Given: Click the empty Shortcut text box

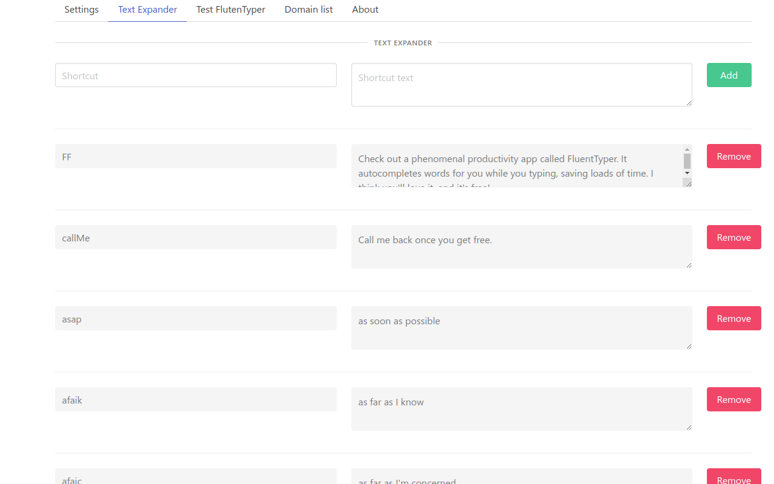Looking at the screenshot, I should pos(521,85).
